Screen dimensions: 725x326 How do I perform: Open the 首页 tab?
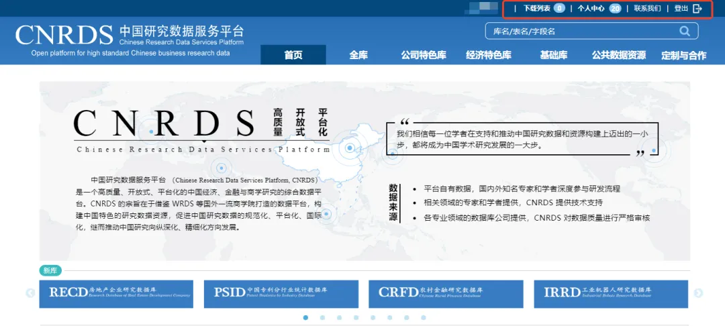pos(293,55)
